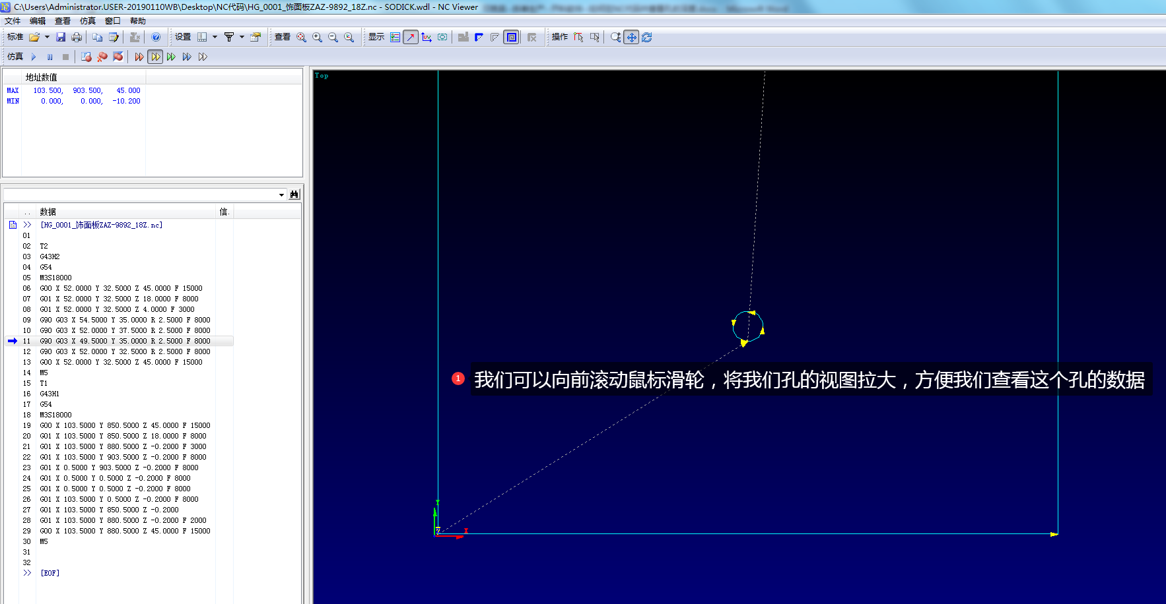The height and width of the screenshot is (604, 1166).
Task: Click the properties settings icon
Action: click(256, 38)
